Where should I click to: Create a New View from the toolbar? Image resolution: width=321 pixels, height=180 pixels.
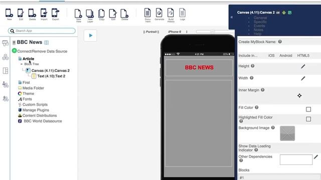(x=78, y=14)
